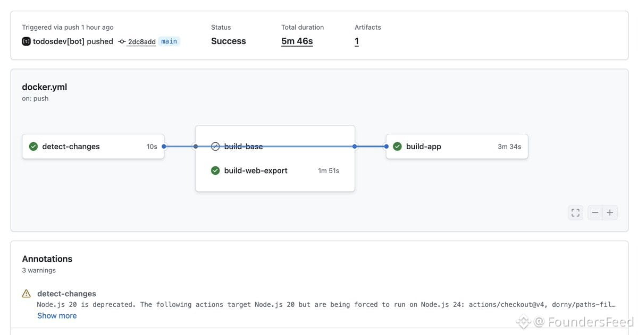Zoom out the workflow graph
638x335 pixels.
pyautogui.click(x=595, y=212)
